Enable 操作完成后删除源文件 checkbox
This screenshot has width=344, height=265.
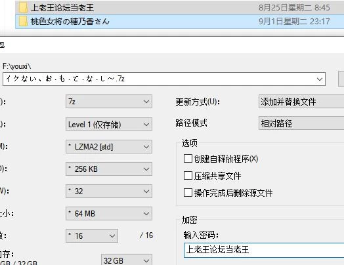pyautogui.click(x=188, y=193)
